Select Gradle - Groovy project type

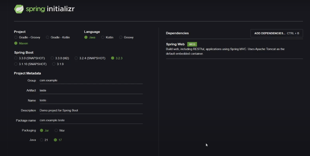(27, 37)
